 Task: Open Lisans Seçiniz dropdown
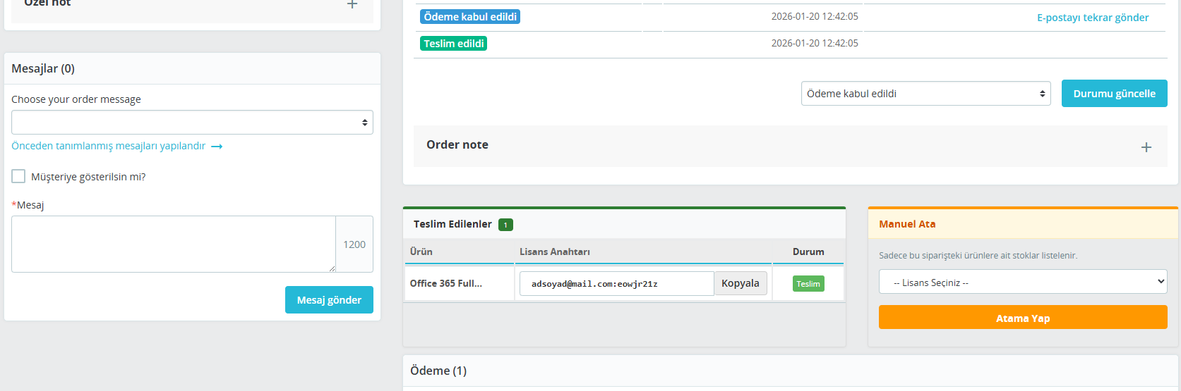1022,283
